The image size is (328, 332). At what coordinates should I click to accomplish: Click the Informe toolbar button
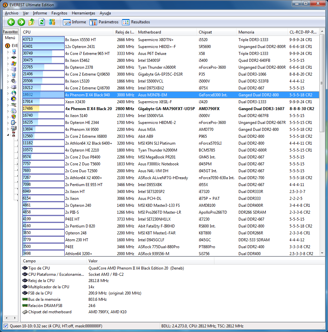pyautogui.click(x=74, y=22)
